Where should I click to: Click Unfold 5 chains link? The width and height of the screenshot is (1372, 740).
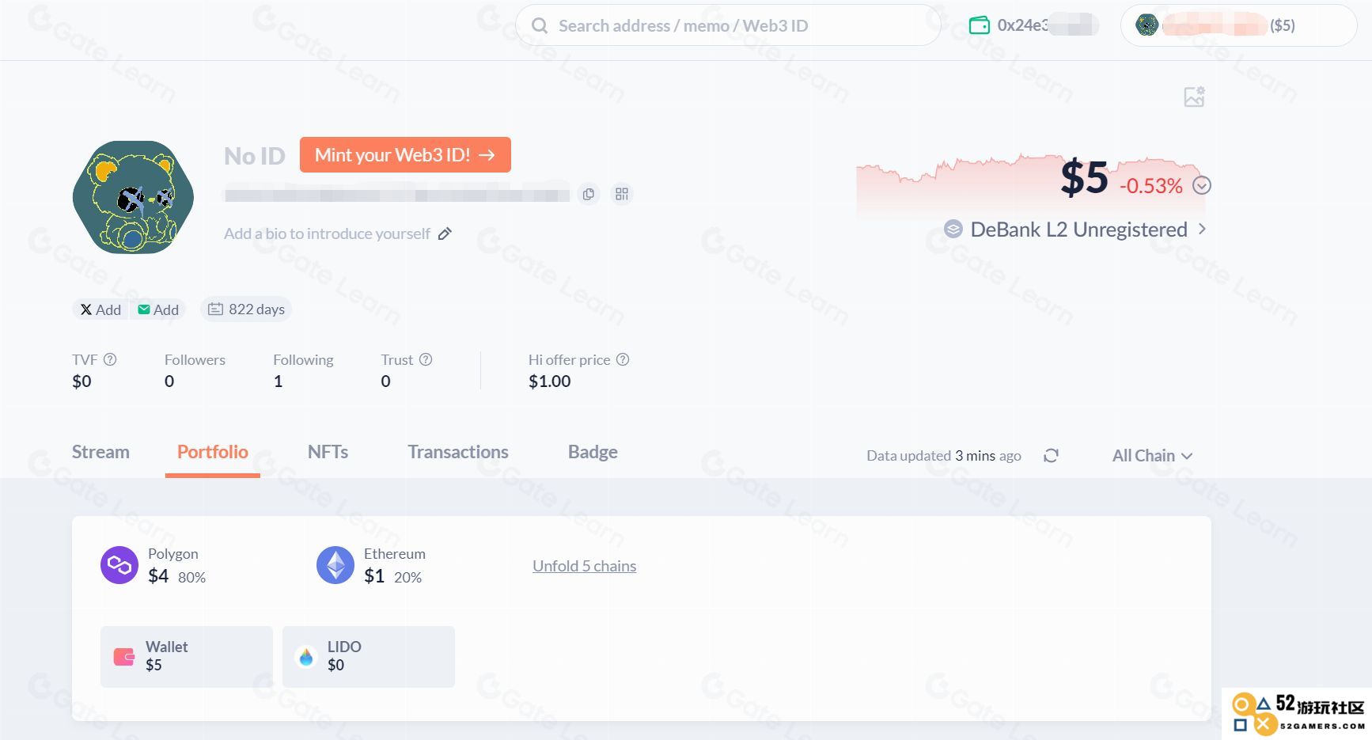coord(584,566)
